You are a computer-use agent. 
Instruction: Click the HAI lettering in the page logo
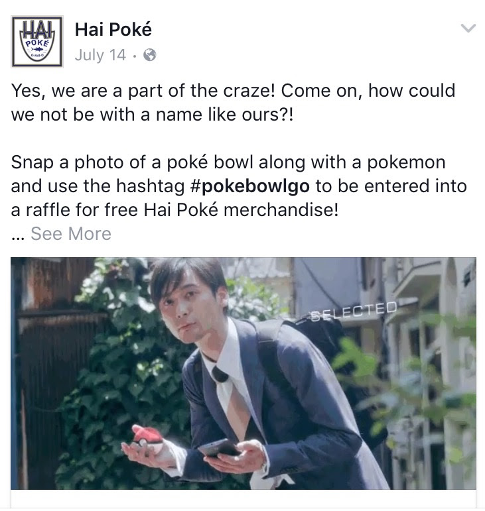click(x=37, y=30)
